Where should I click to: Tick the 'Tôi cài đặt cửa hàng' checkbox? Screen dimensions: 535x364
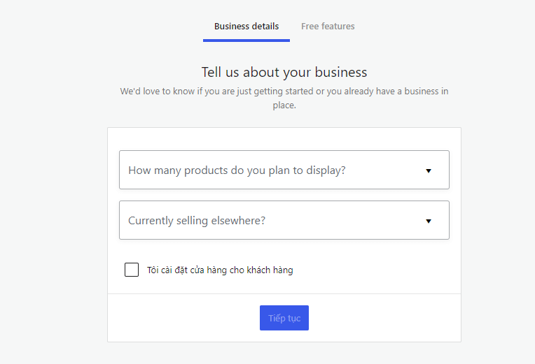click(x=132, y=270)
